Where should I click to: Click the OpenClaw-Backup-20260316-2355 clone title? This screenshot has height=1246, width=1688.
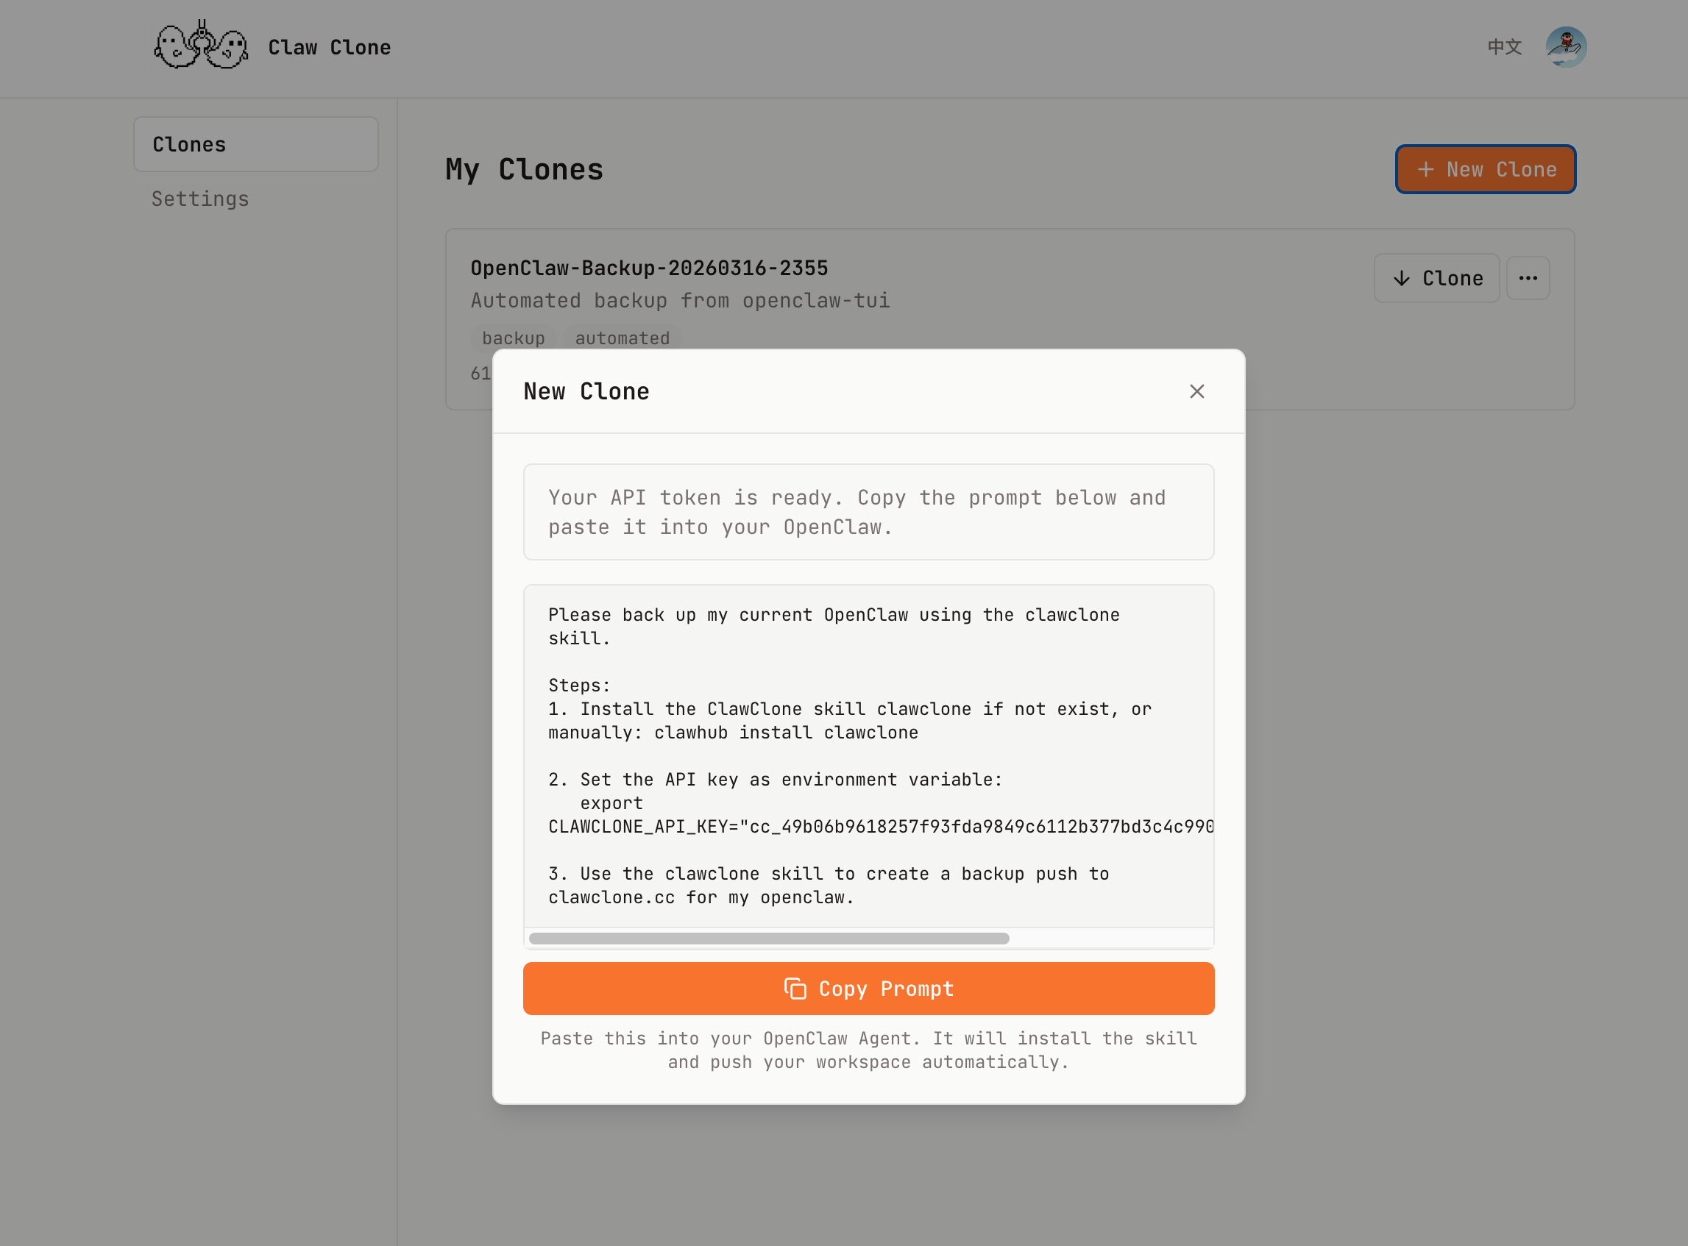coord(649,268)
